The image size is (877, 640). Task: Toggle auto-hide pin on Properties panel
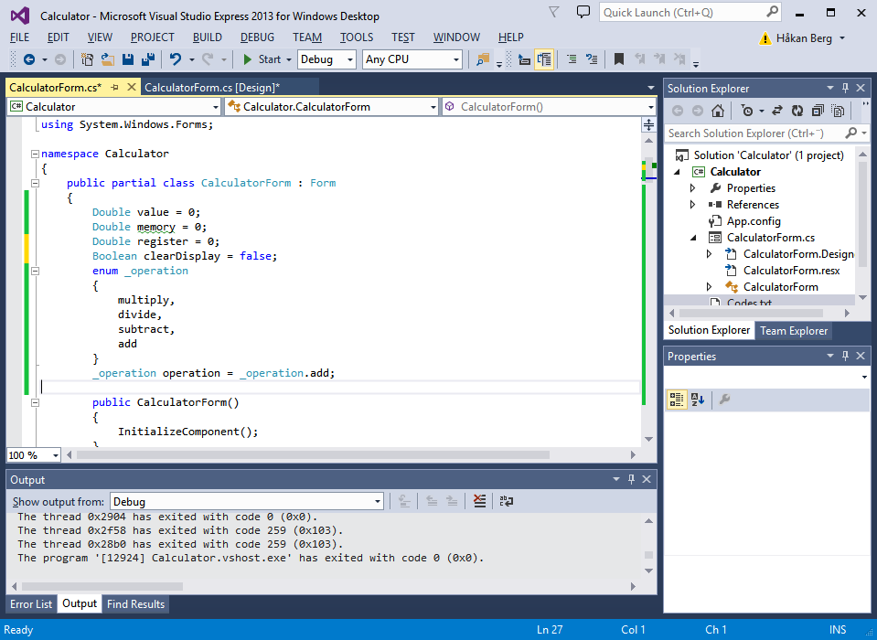click(845, 356)
